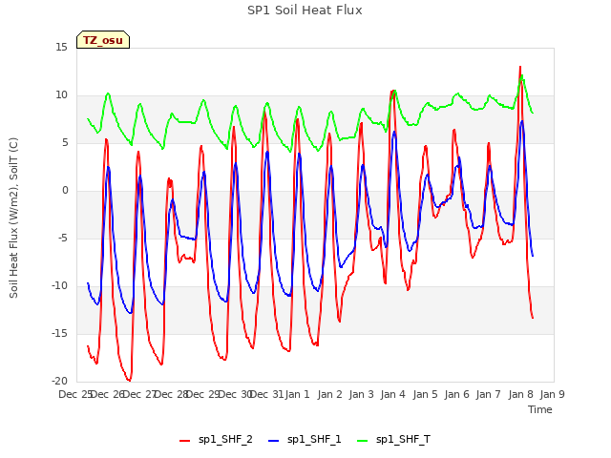Click the Jan 6 x-axis tick label

(456, 394)
